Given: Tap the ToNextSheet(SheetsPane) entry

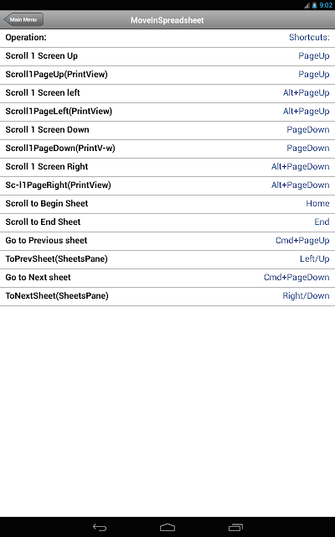Looking at the screenshot, I should pyautogui.click(x=167, y=297).
